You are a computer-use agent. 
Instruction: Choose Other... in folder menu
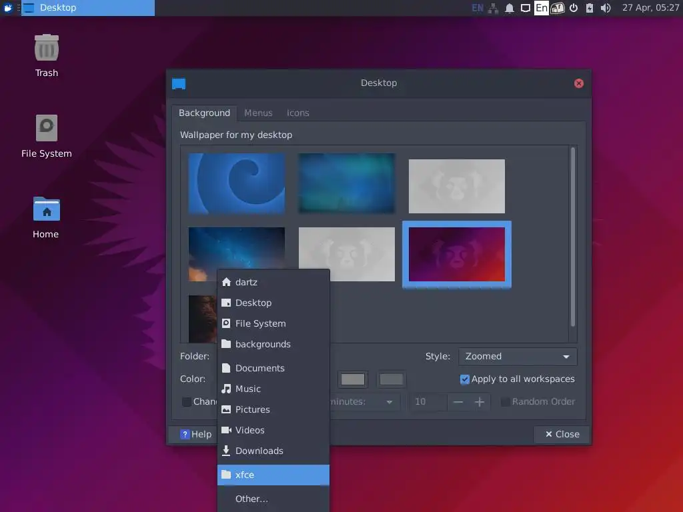pos(273,499)
